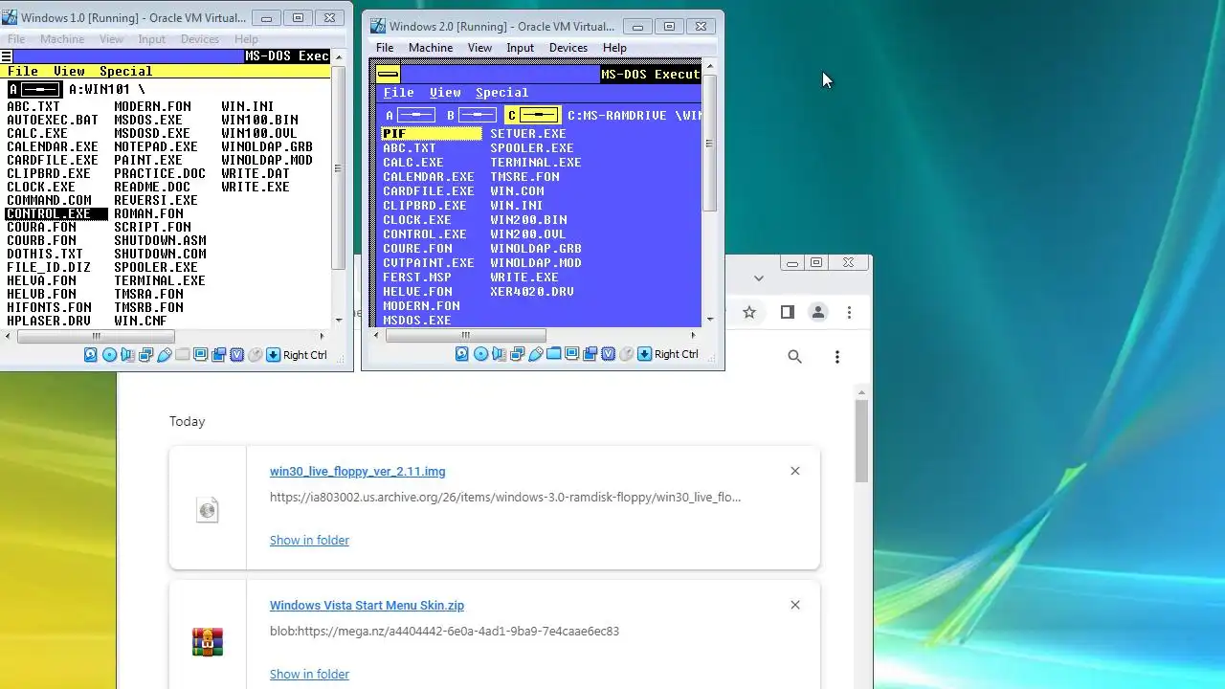The image size is (1225, 689).
Task: Open Special menu in Windows 2.0 MS-DOS Executive
Action: click(501, 93)
